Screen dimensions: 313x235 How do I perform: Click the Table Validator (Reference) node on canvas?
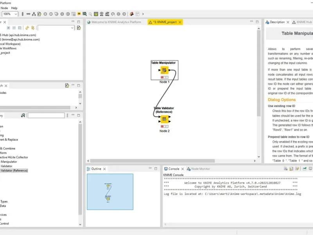coord(164,119)
